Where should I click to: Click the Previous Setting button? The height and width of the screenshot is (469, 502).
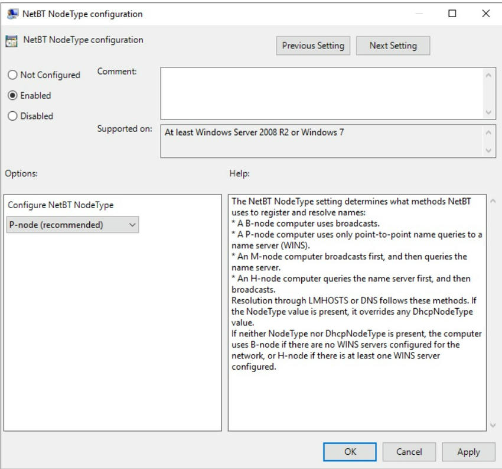tap(313, 46)
